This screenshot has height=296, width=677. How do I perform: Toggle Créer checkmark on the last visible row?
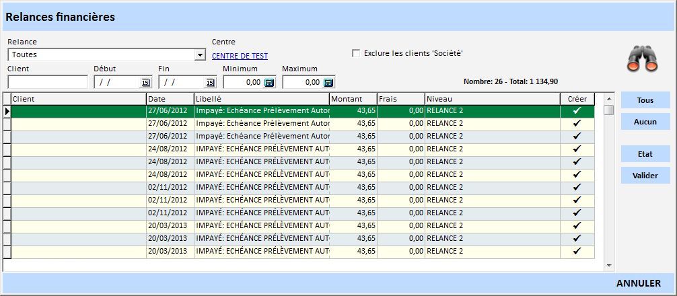pos(577,252)
